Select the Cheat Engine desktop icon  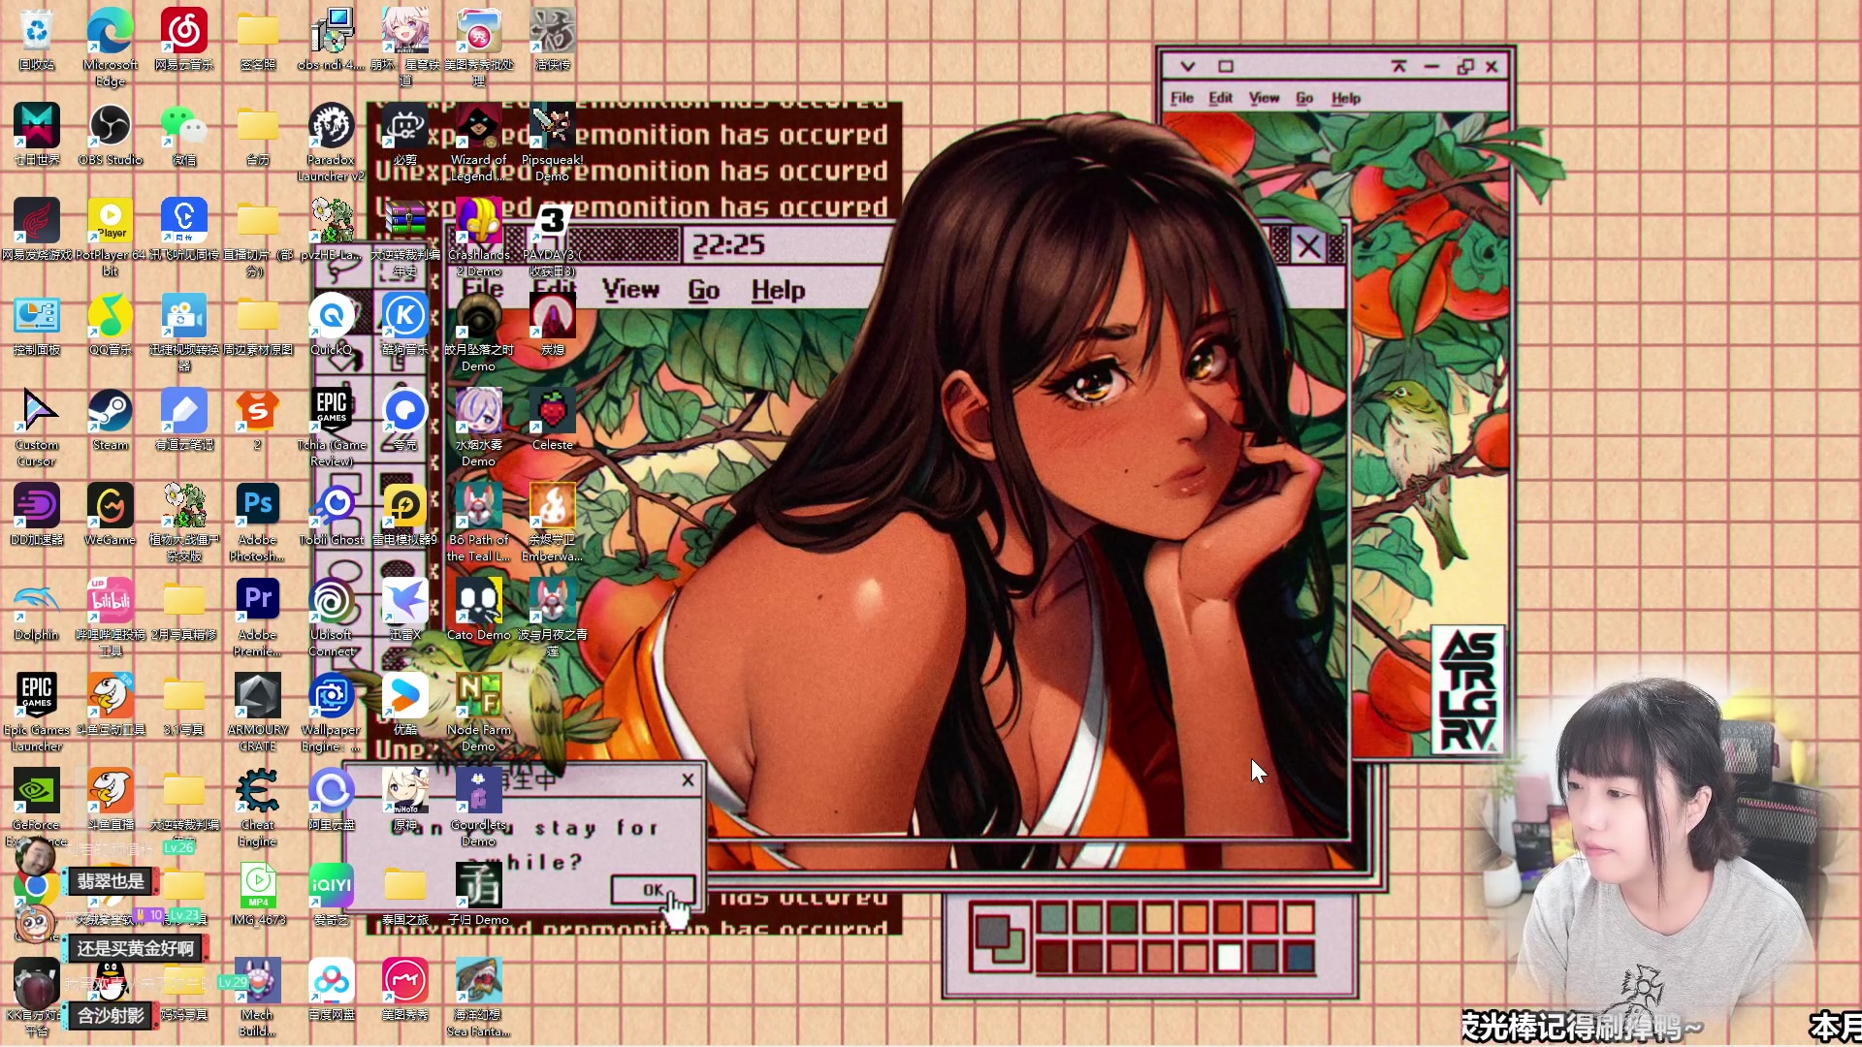pyautogui.click(x=258, y=791)
